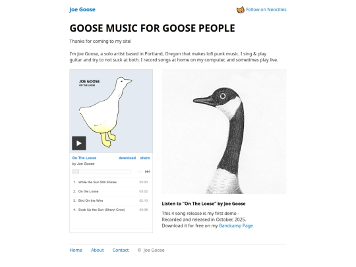Open the About page
Image resolution: width=356 pixels, height=267 pixels.
pos(98,251)
